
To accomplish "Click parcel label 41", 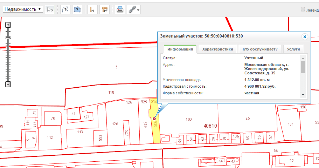I will [x=74, y=114].
